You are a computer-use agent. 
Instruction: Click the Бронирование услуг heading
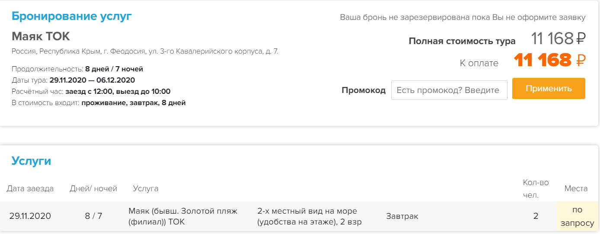72,16
